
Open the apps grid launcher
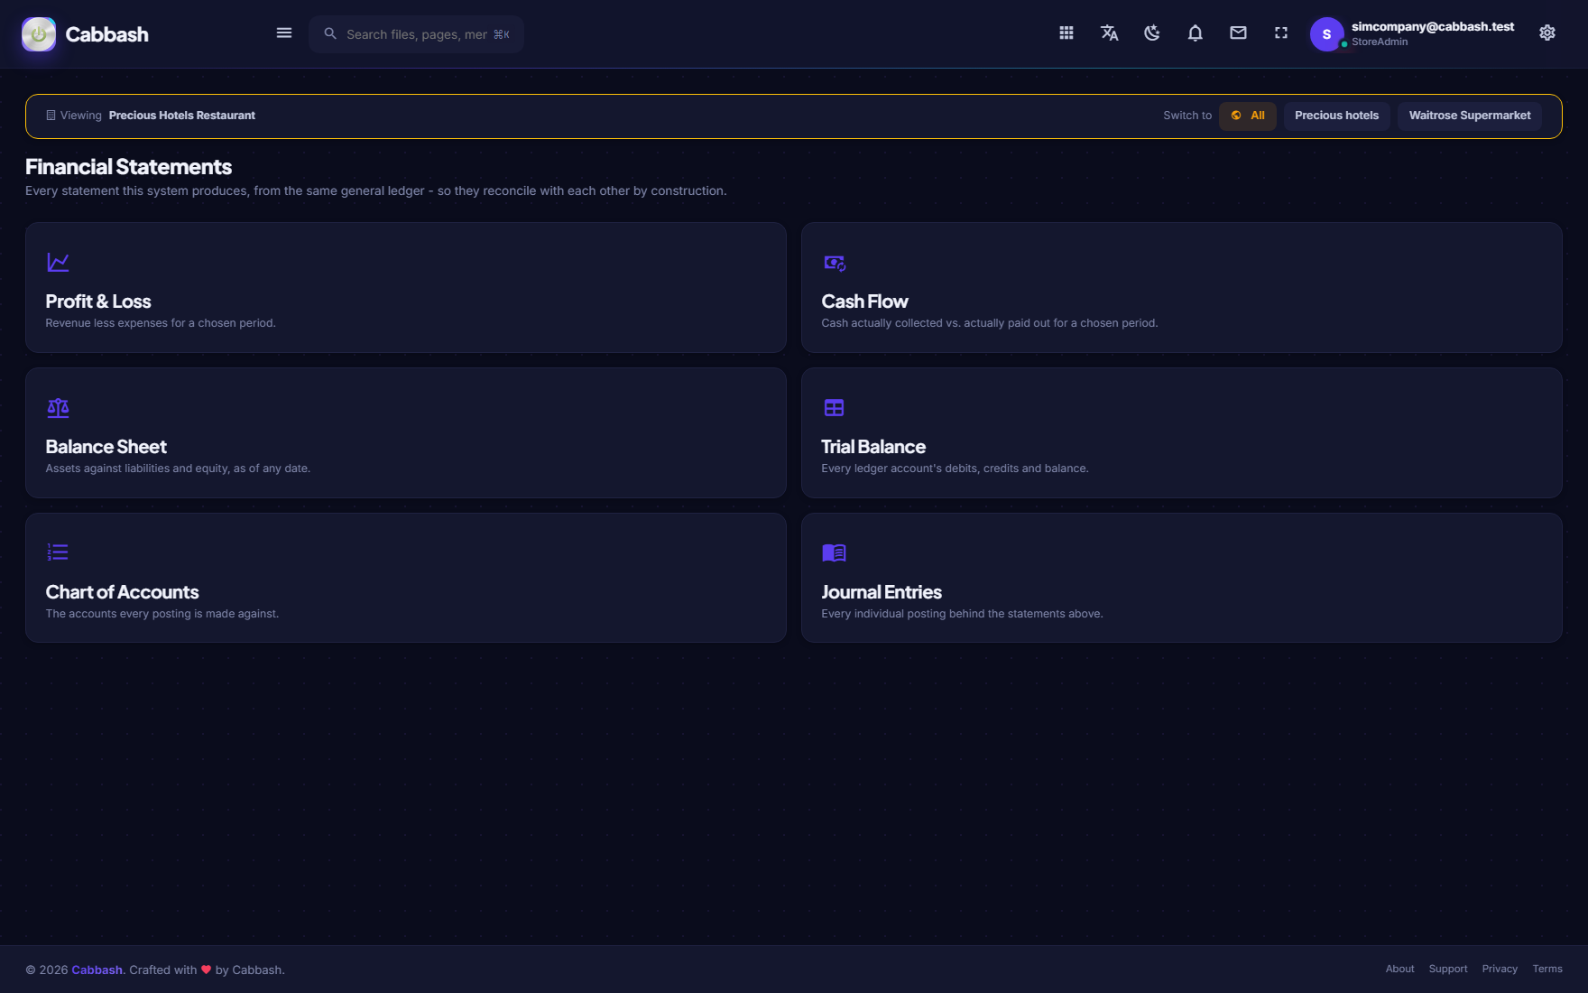click(1066, 33)
